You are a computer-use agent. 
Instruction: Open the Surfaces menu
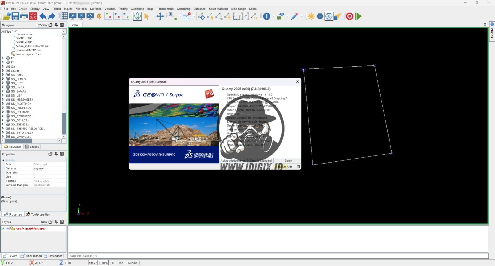pyautogui.click(x=96, y=9)
